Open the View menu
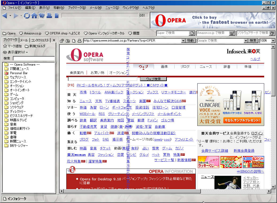 pos(44,8)
